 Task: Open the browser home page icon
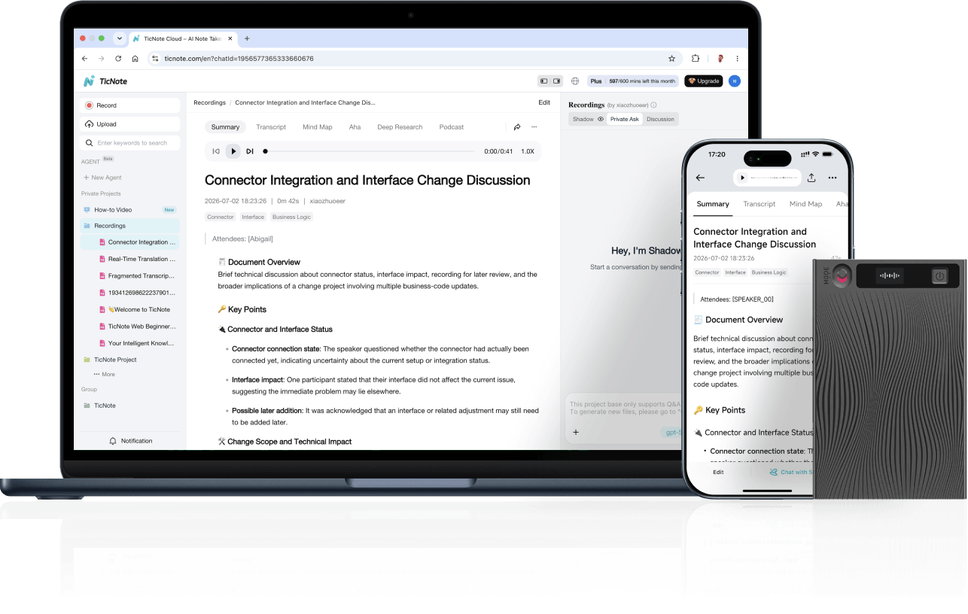(x=135, y=58)
